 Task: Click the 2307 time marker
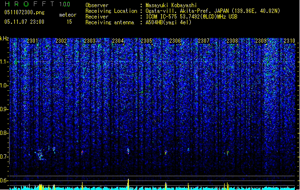(204, 41)
